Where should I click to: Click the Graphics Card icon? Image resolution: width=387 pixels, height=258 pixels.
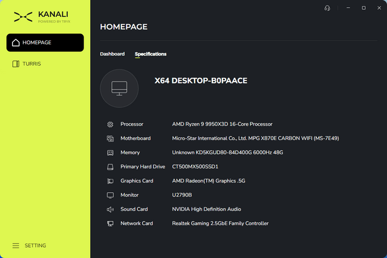coord(110,181)
